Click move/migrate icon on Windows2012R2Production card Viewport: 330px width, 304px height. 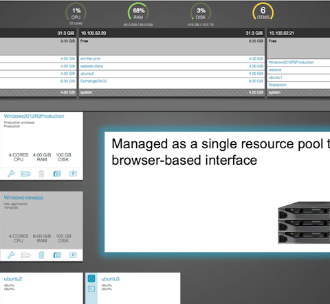[25, 174]
